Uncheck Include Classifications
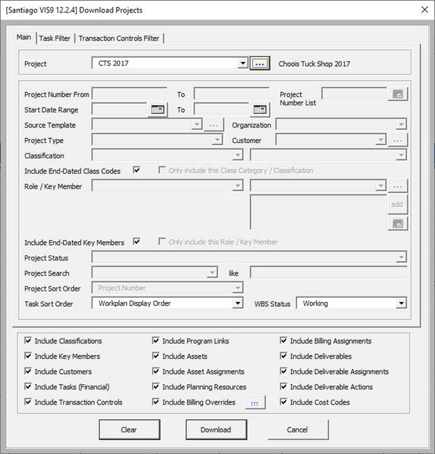The image size is (435, 454). click(28, 340)
